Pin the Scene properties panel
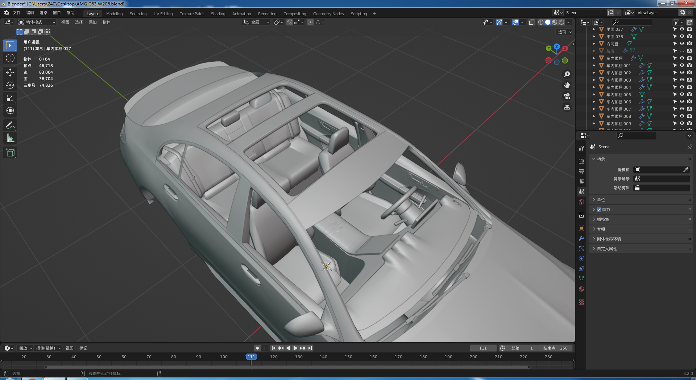 [x=689, y=147]
